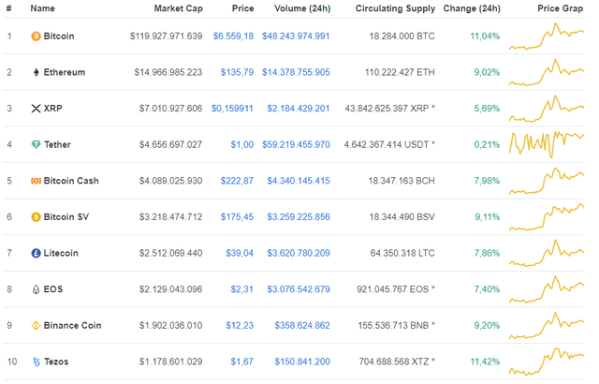Open the Litecoin name link
This screenshot has height=384, width=599.
[x=61, y=253]
